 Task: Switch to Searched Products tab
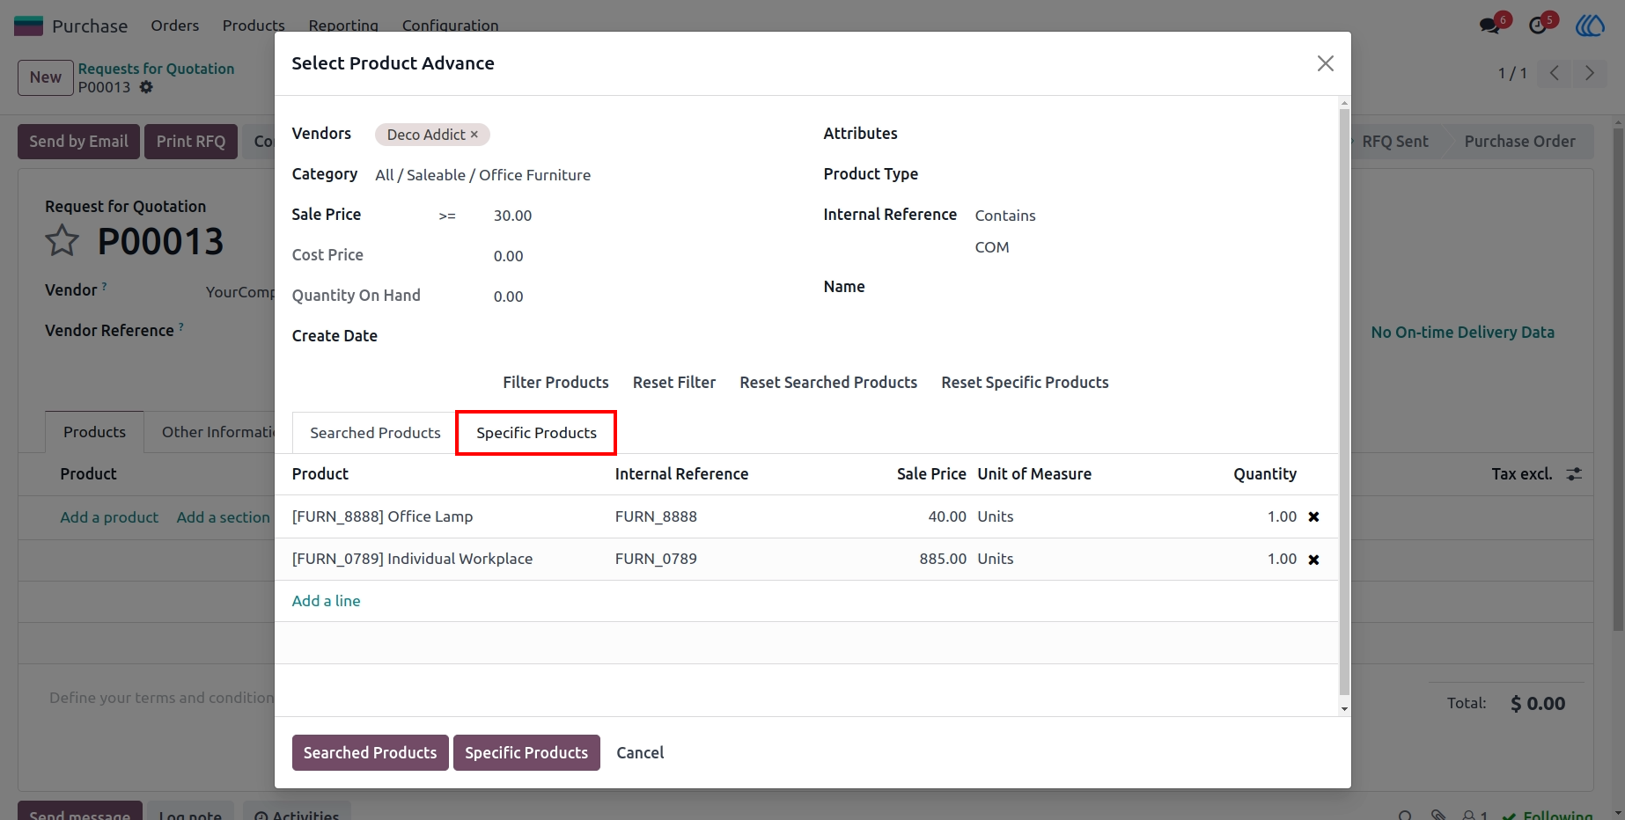tap(375, 433)
